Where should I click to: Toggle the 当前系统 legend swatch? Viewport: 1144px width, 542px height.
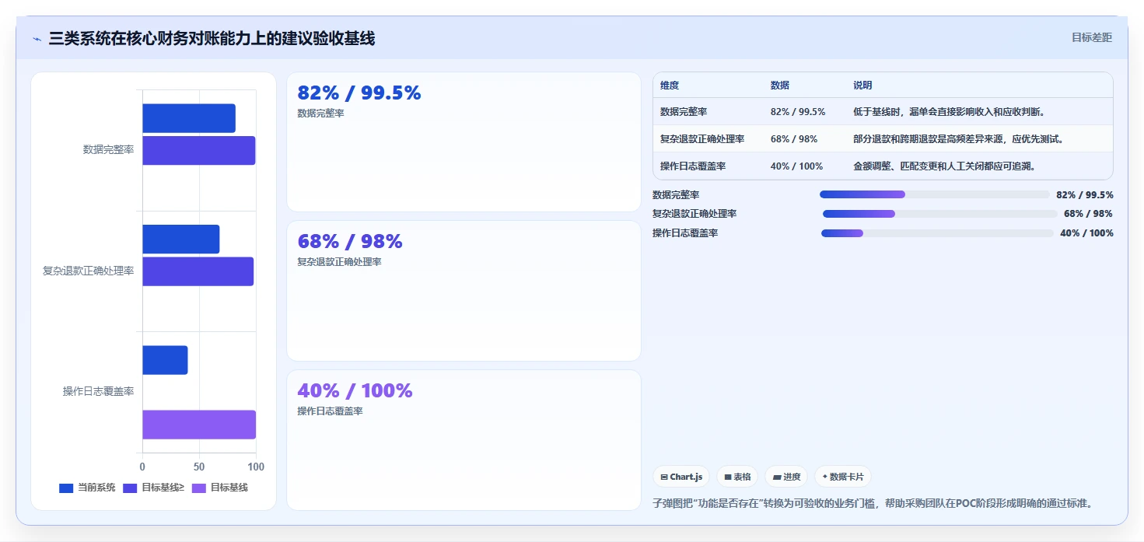[x=66, y=488]
